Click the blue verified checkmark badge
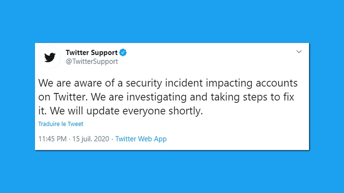This screenshot has width=344, height=193. [123, 53]
